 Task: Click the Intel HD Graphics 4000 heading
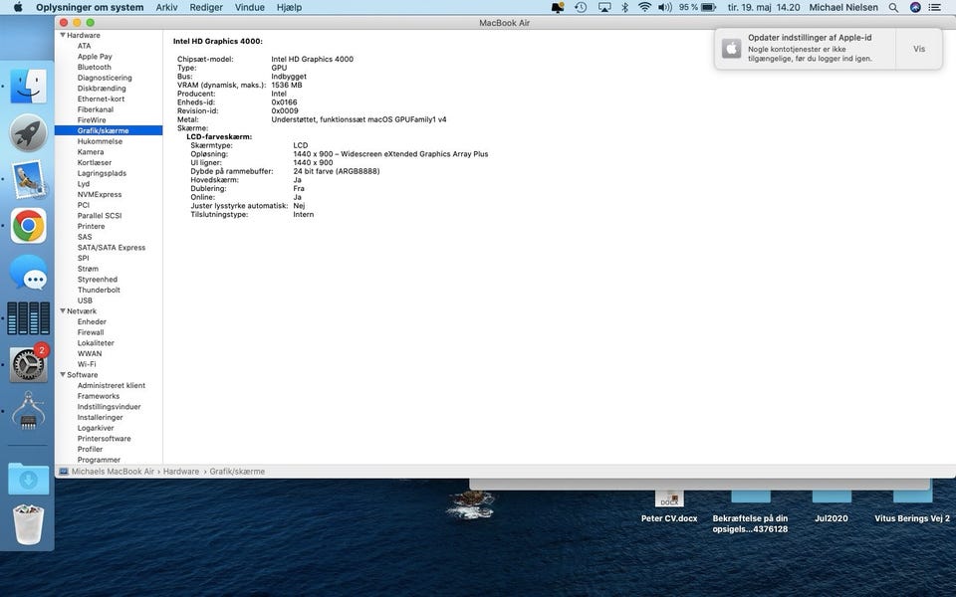(218, 42)
